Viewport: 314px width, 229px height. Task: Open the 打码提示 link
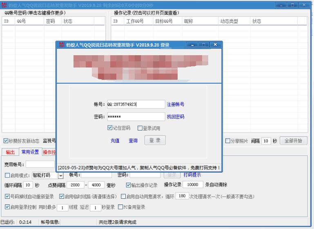click(x=192, y=175)
